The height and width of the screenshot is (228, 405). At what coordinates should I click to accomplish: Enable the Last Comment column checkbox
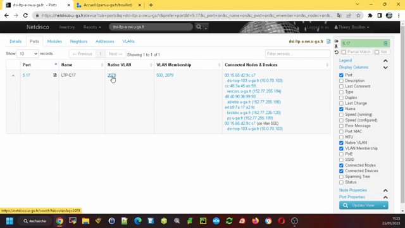click(x=341, y=87)
